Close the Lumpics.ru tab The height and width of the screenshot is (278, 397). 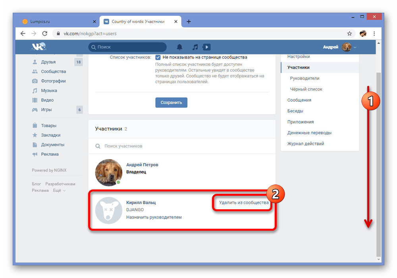pos(94,21)
